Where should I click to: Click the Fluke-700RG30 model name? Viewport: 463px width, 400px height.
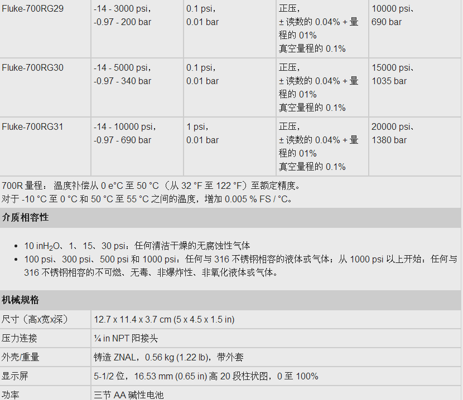32,68
